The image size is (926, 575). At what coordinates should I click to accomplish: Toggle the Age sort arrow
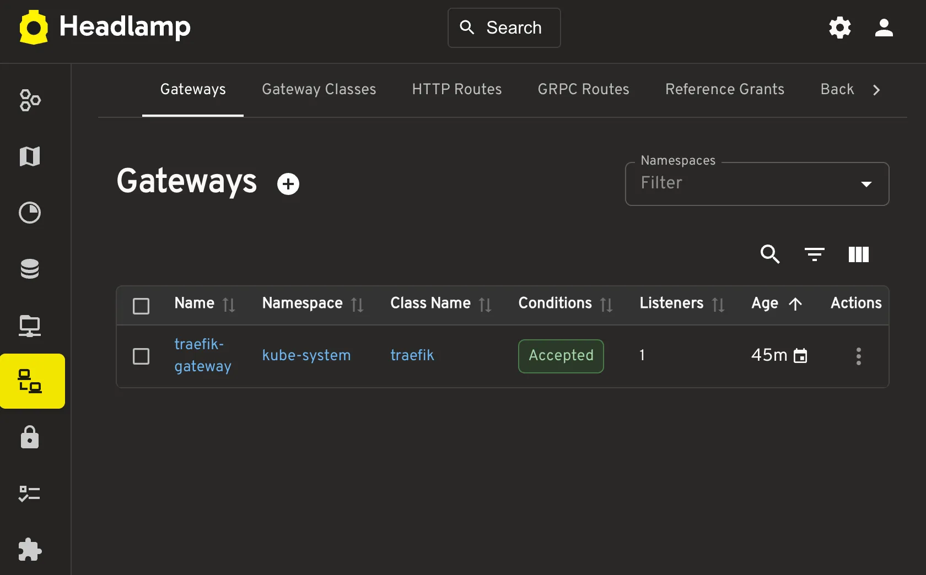pos(795,304)
